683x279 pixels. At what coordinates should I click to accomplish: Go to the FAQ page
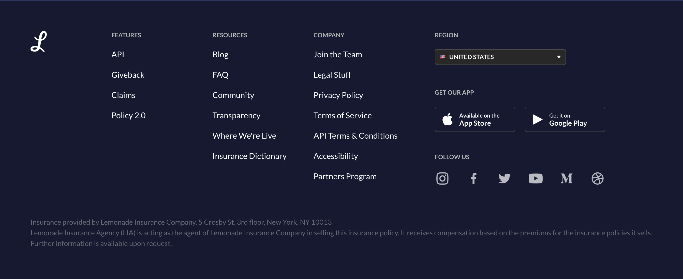click(220, 75)
